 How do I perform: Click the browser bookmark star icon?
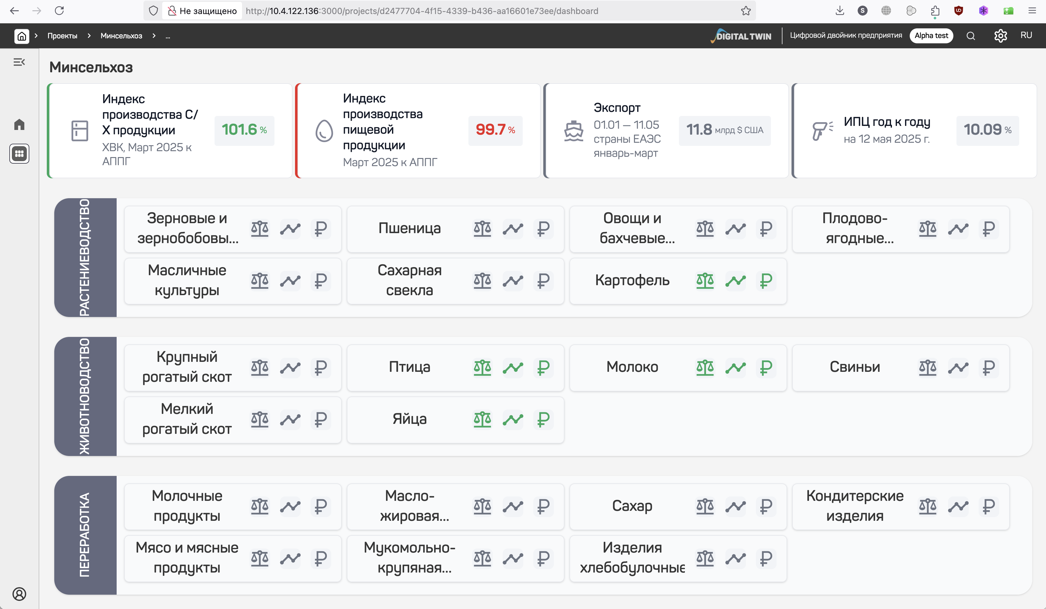(745, 11)
